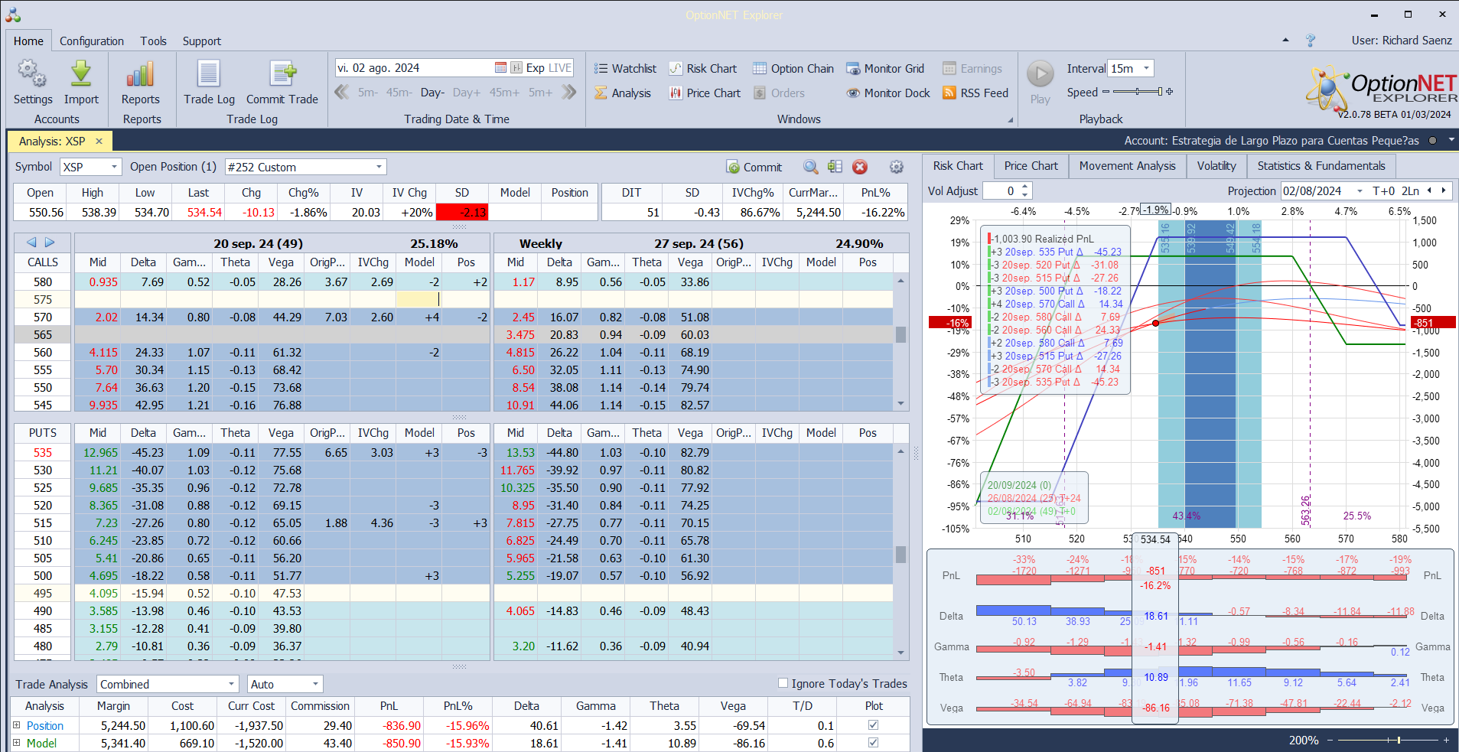Shift projection forward with right arrow
The width and height of the screenshot is (1459, 752).
pos(1444,190)
